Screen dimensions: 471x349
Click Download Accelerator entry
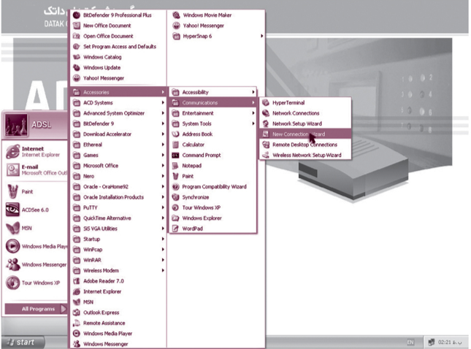[118, 134]
